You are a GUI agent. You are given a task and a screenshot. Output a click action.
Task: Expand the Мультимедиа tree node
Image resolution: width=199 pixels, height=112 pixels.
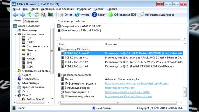click(x=15, y=83)
